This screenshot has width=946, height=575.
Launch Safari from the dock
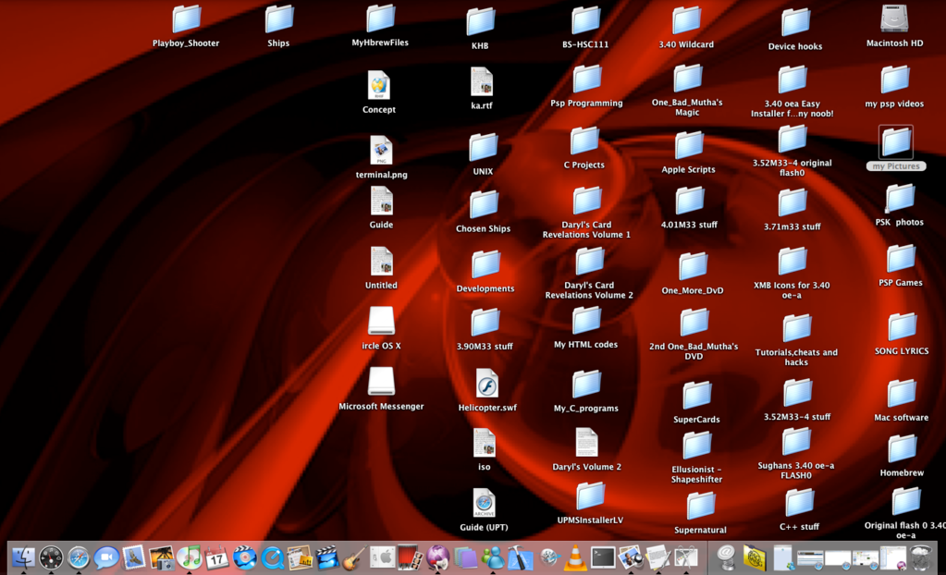tap(79, 557)
